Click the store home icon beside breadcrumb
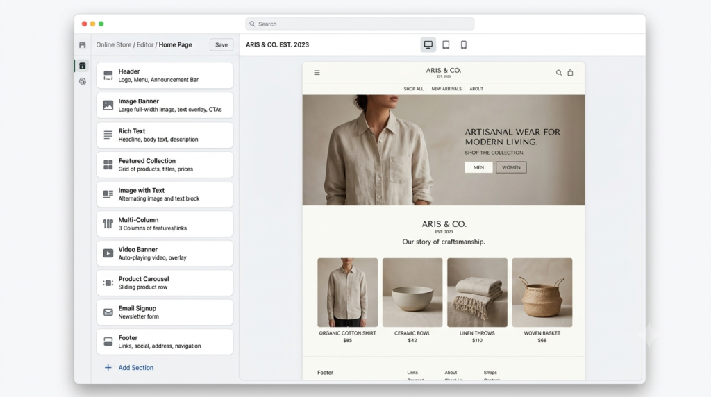The width and height of the screenshot is (711, 397). point(82,45)
